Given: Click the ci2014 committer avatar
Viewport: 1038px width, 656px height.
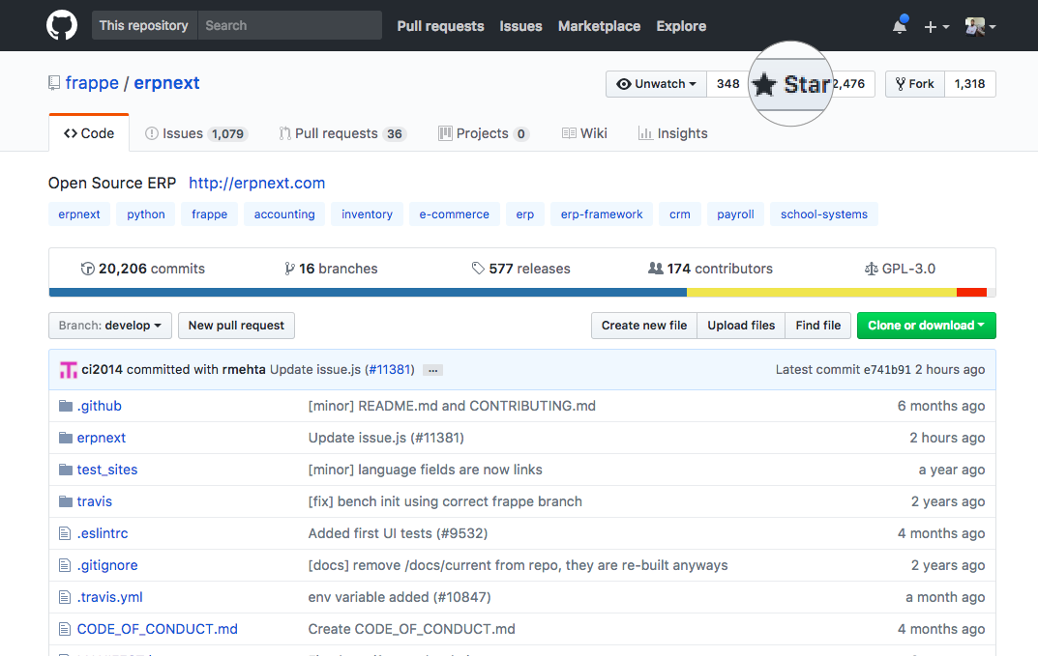Looking at the screenshot, I should [x=68, y=370].
